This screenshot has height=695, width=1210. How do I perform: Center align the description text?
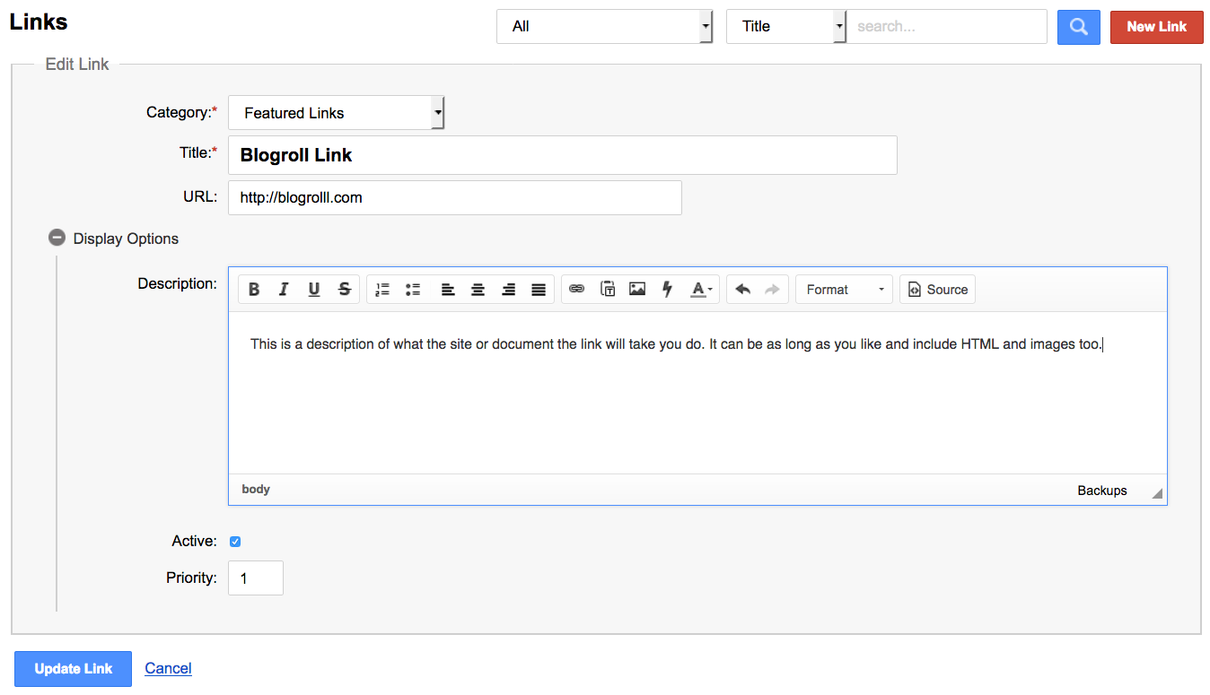[478, 290]
